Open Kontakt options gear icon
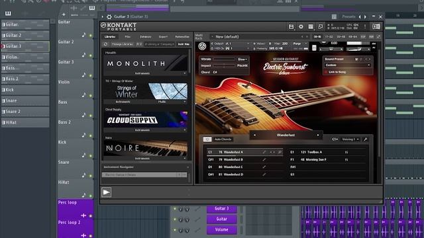Image resolution: width=424 pixels, height=238 pixels. [x=301, y=26]
